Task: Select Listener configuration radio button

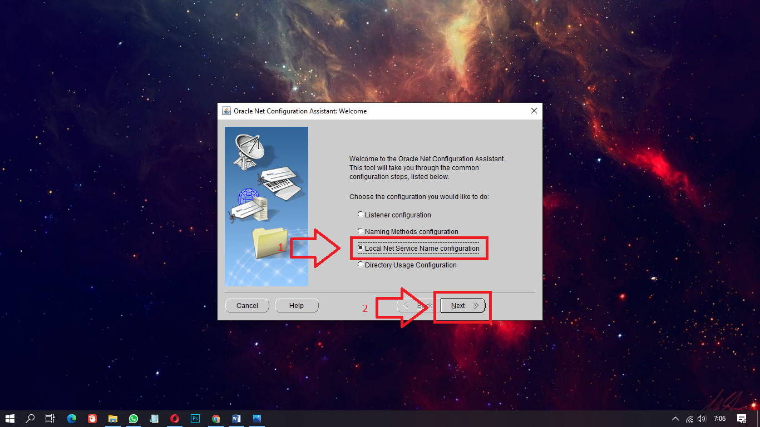Action: (394, 215)
